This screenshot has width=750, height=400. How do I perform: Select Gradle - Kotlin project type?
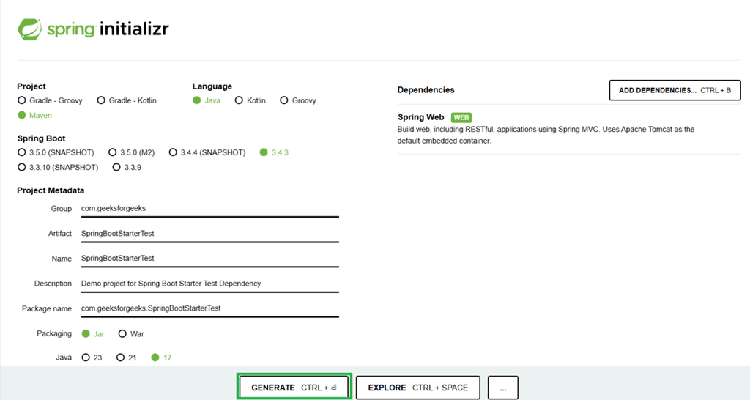tap(127, 100)
